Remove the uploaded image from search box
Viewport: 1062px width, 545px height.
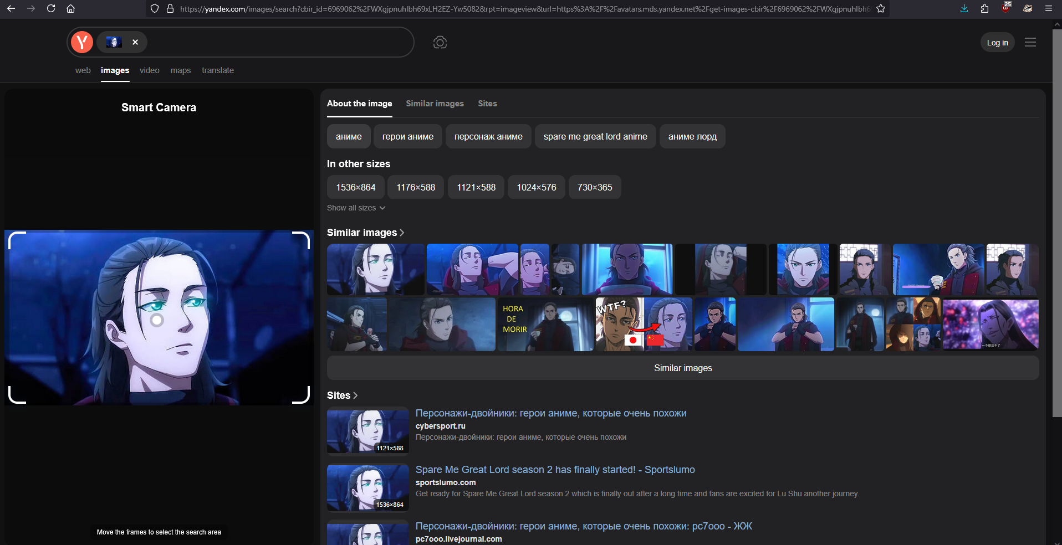coord(135,42)
